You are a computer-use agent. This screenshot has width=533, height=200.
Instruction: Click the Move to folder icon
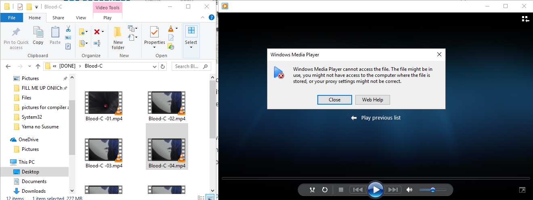click(82, 31)
